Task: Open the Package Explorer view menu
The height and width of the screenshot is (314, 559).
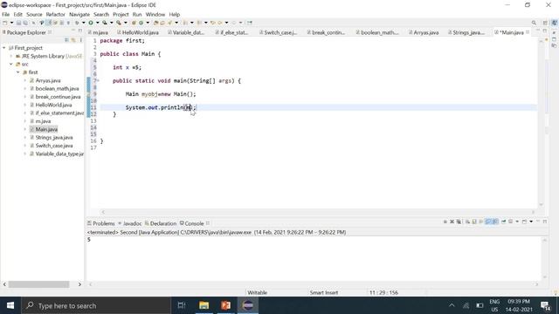Action: coord(81,40)
